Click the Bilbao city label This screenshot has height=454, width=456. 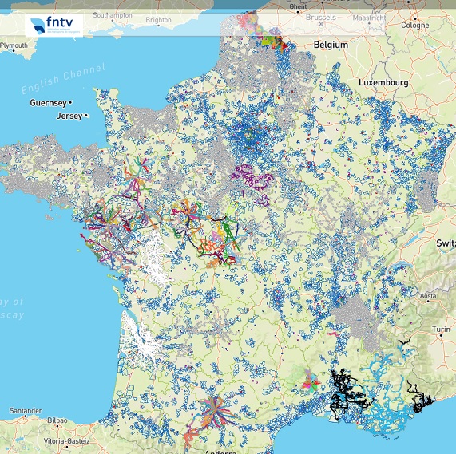point(57,420)
